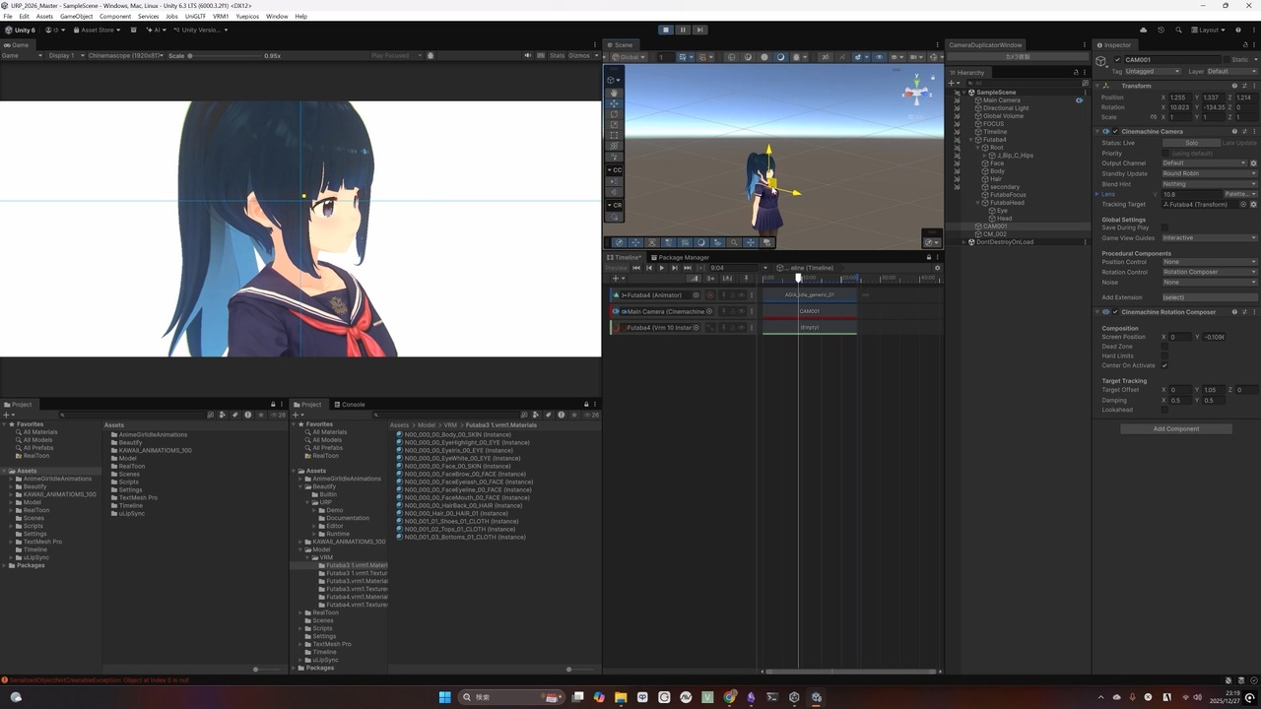The image size is (1261, 709).
Task: Open the Component menu
Action: [x=115, y=17]
